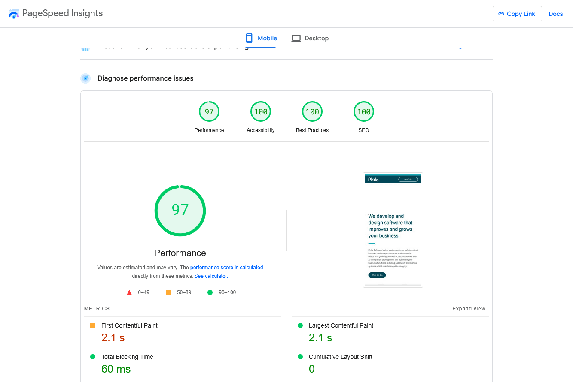The width and height of the screenshot is (573, 382).
Task: Click the red triangle 0–49 legend icon
Action: click(129, 292)
